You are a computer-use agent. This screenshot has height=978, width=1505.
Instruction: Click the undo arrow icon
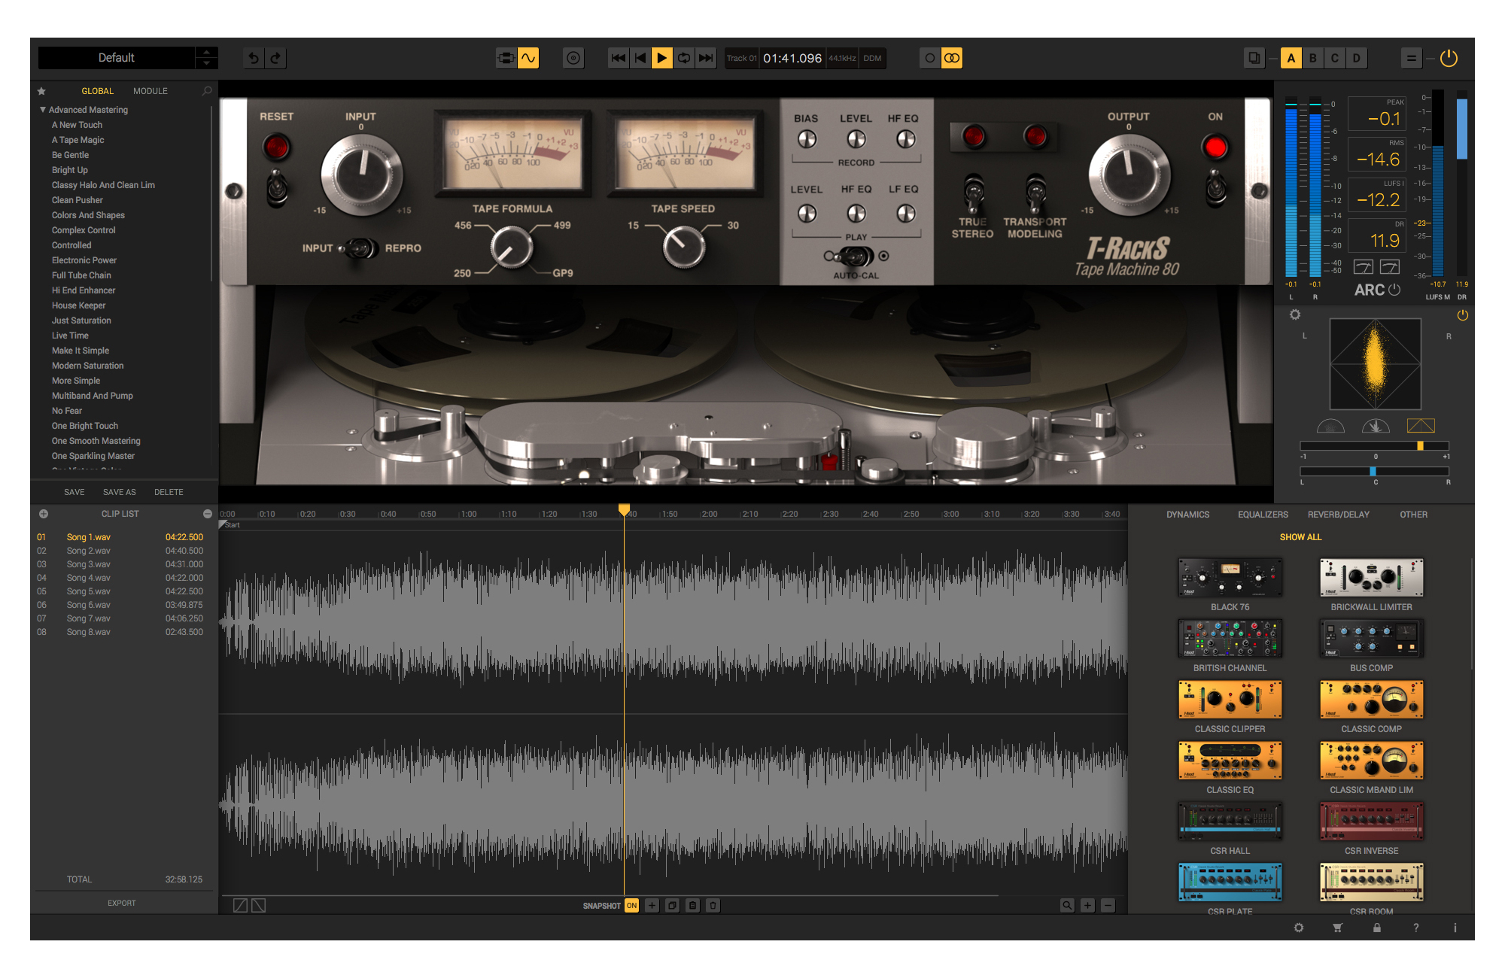coord(254,58)
